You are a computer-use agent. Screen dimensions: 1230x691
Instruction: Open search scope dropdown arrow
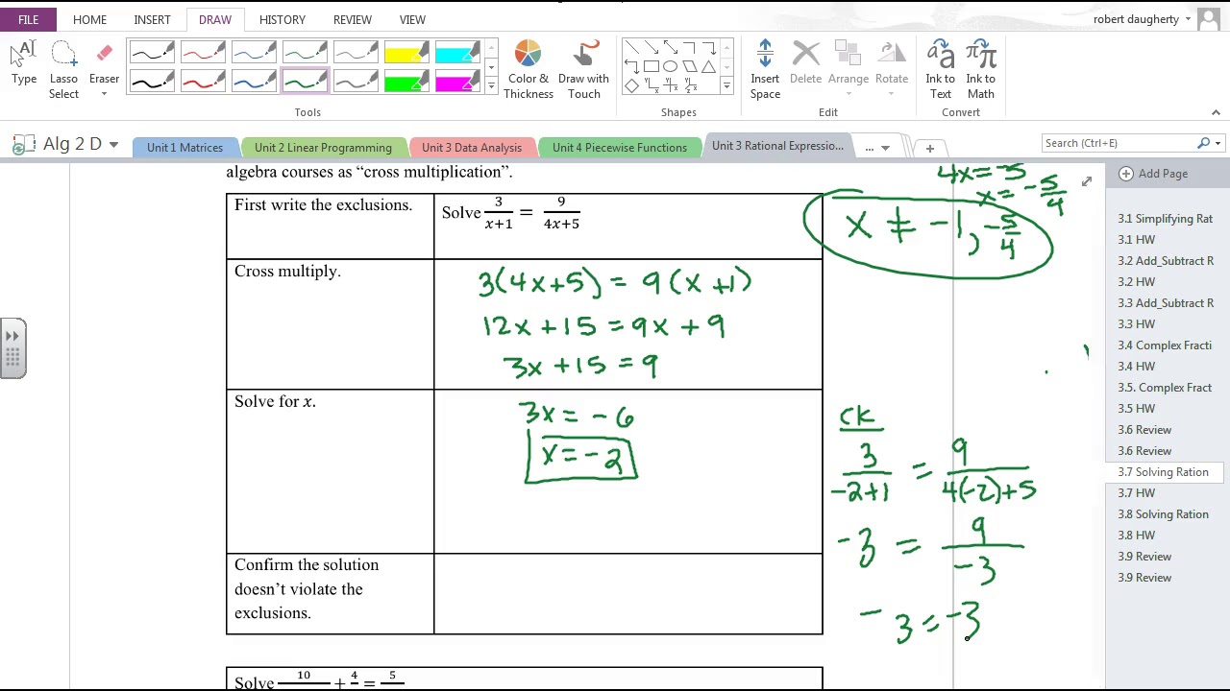[x=1218, y=143]
